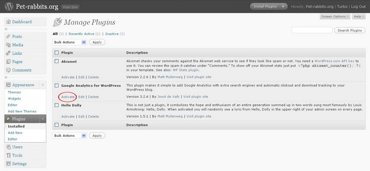
Task: Click the Links chain icon
Action: click(9, 53)
